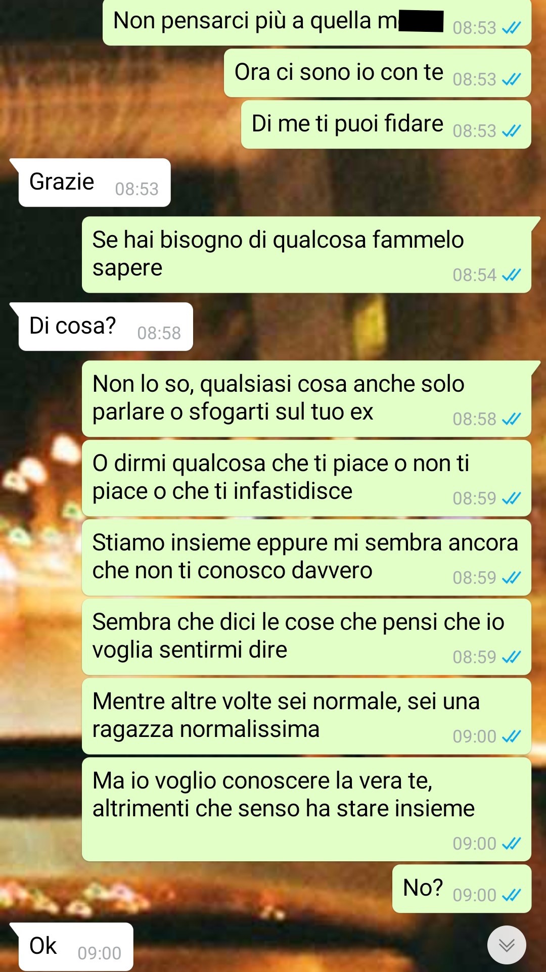Tap the chat wallpaper beside the 'Grazie' bubble
Image resolution: width=546 pixels, height=972 pixels.
point(354,182)
